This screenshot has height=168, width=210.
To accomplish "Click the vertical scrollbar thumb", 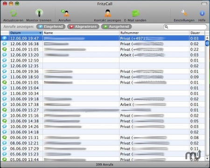I will click(207, 43).
